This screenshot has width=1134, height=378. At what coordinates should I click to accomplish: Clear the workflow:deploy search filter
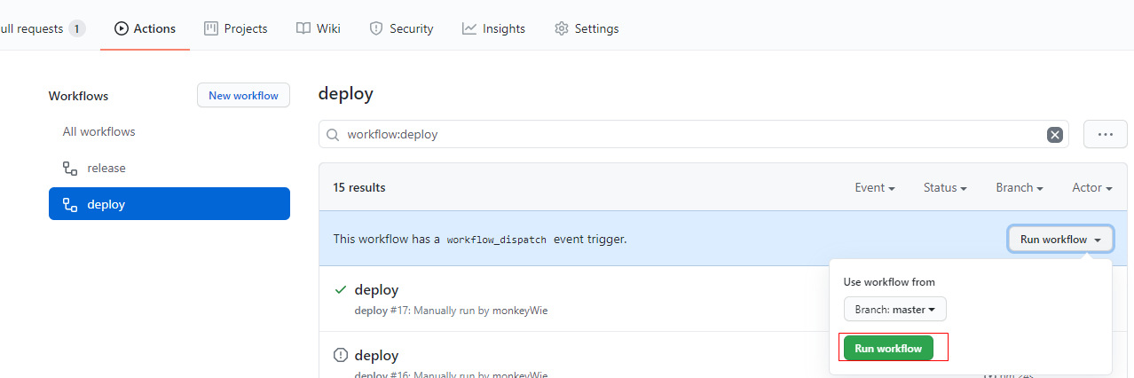1054,135
